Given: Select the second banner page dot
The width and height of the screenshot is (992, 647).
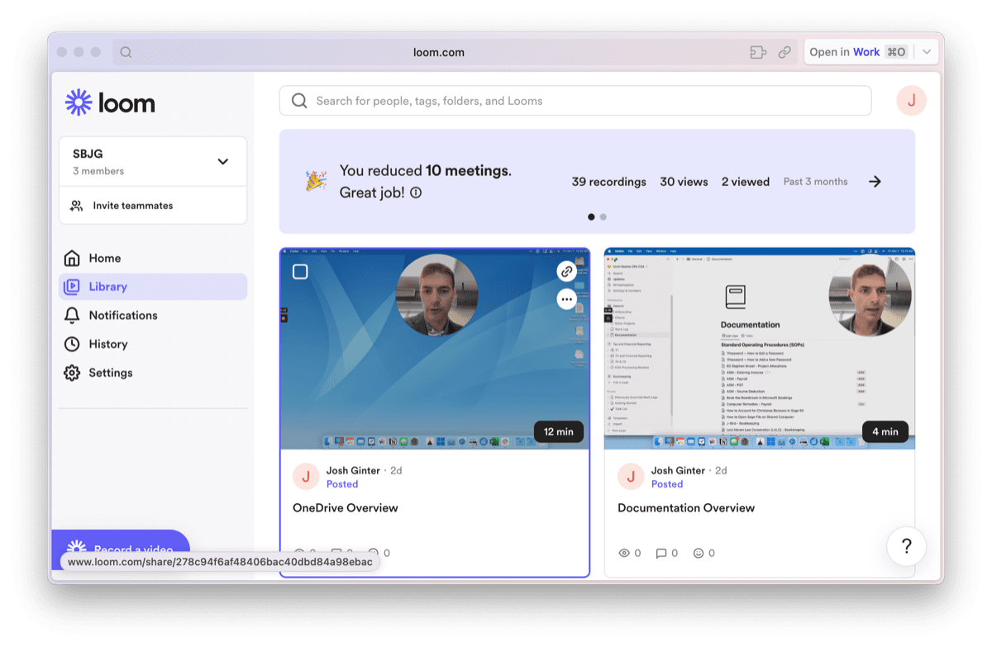Looking at the screenshot, I should pyautogui.click(x=603, y=216).
